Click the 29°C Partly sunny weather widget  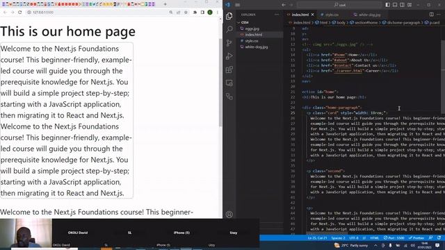[x=351, y=245]
